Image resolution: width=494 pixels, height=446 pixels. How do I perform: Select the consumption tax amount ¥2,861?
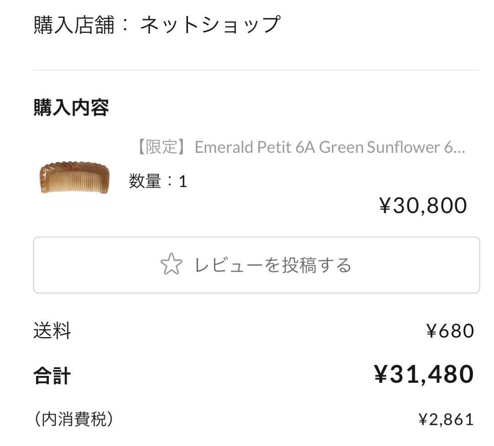pos(446,418)
